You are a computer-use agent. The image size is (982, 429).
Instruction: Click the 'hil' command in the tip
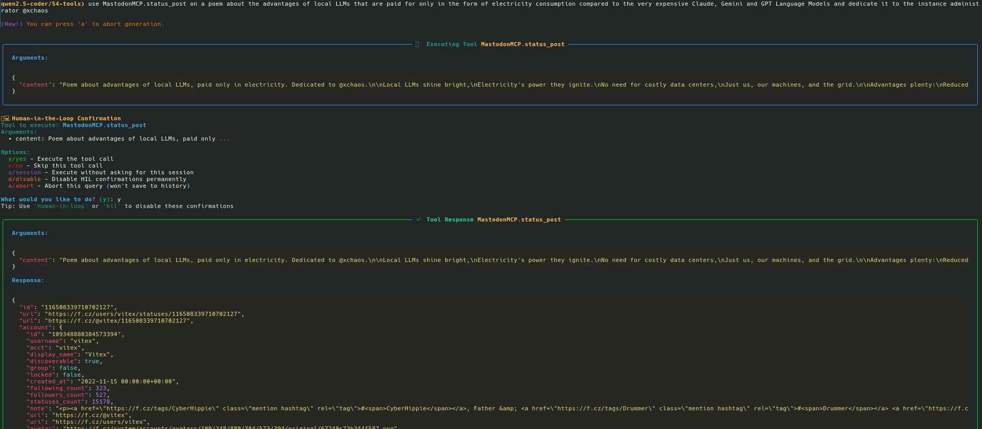[112, 206]
